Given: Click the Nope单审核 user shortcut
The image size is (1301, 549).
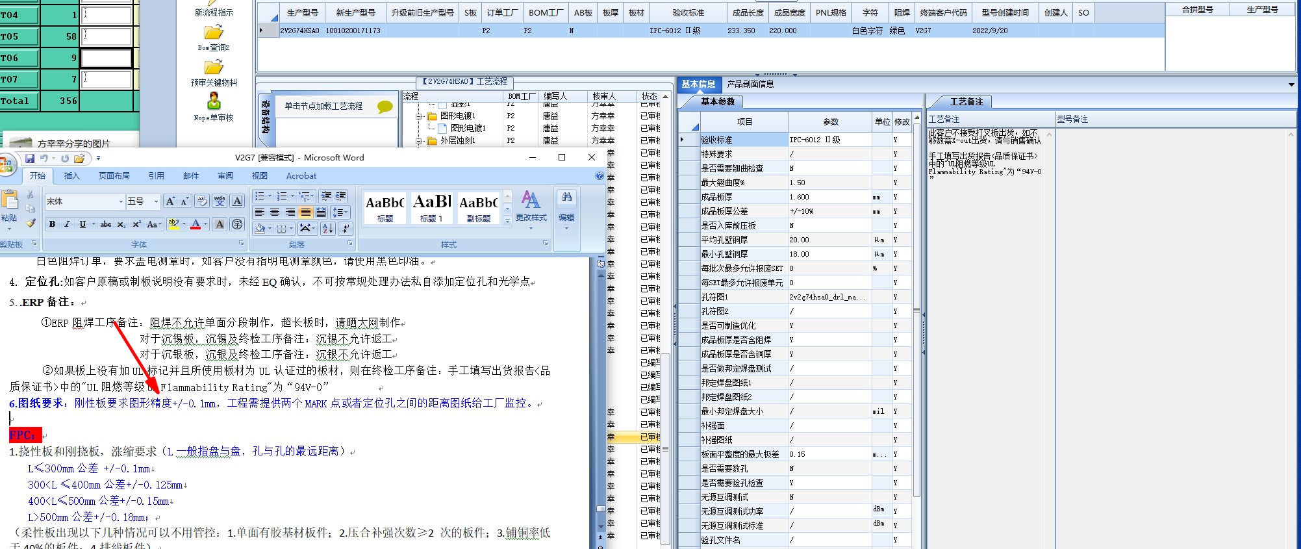Looking at the screenshot, I should click(x=214, y=107).
